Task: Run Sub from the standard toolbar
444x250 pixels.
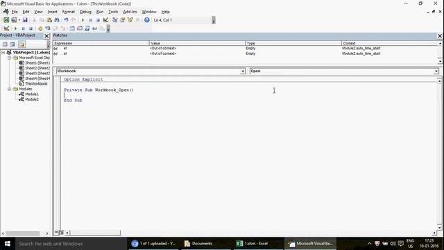Action: 83,20
